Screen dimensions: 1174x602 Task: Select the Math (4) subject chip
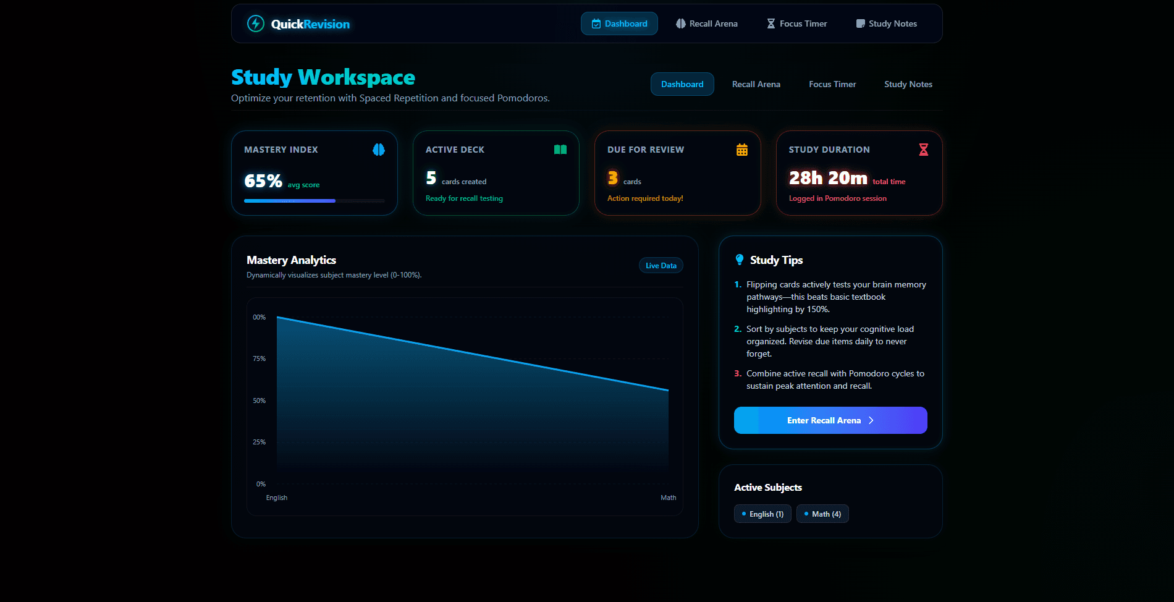pos(822,514)
